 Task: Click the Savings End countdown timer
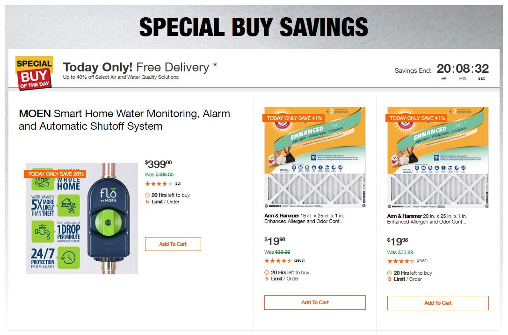[463, 69]
